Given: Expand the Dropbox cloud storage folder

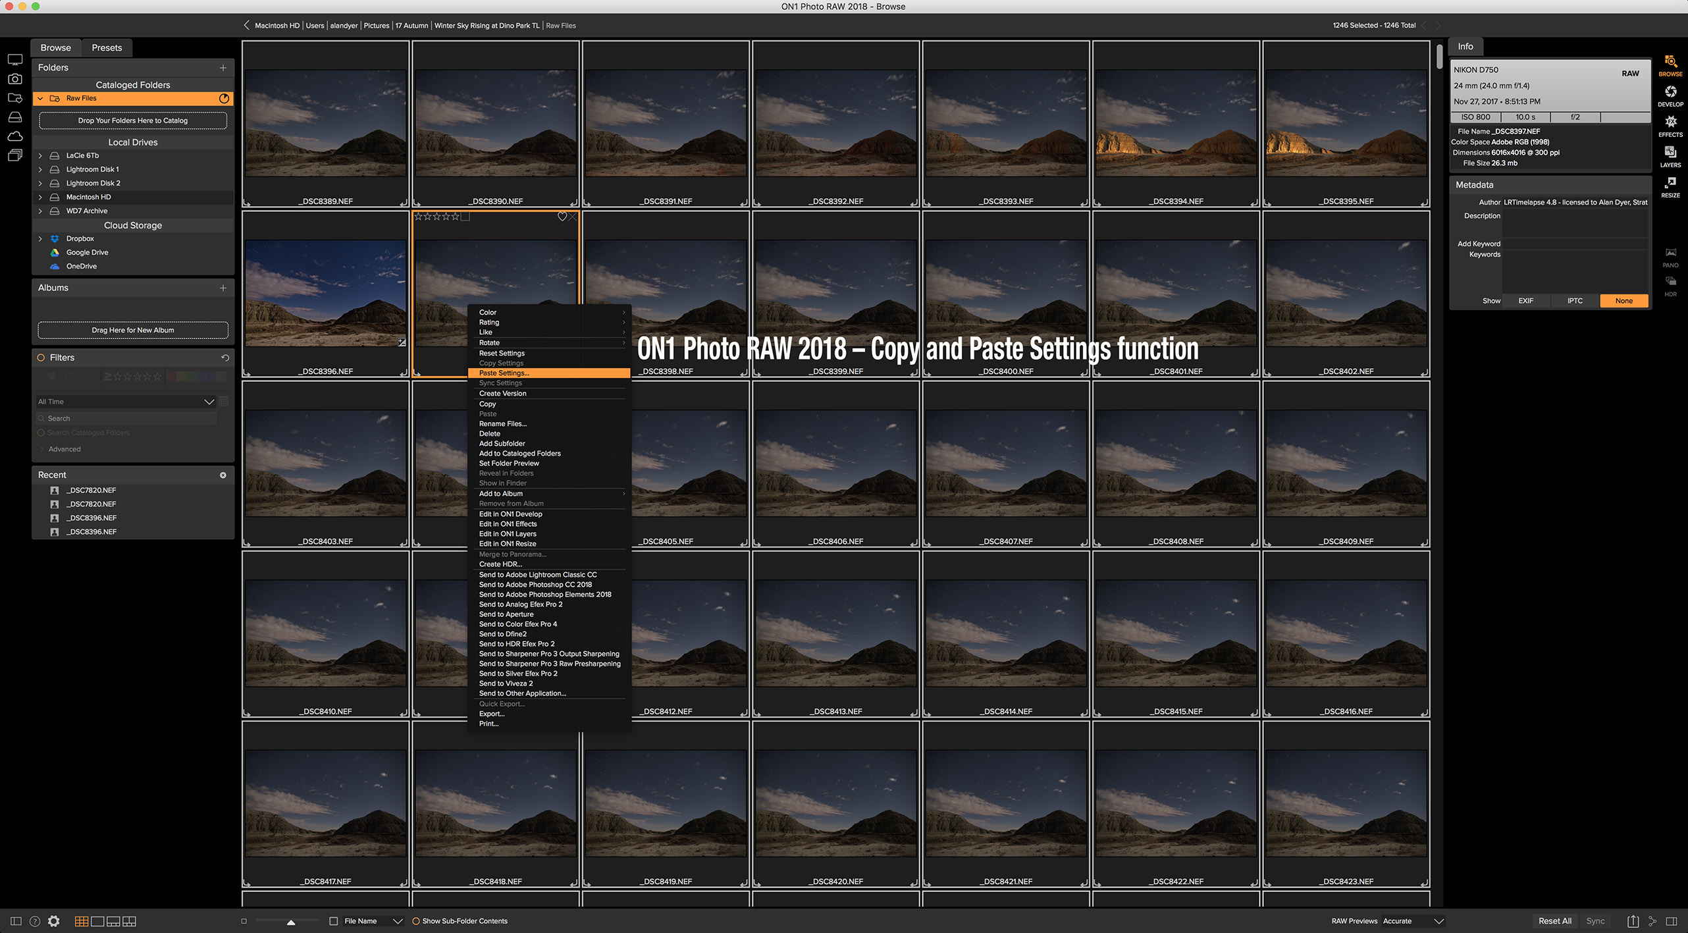Looking at the screenshot, I should click(40, 238).
